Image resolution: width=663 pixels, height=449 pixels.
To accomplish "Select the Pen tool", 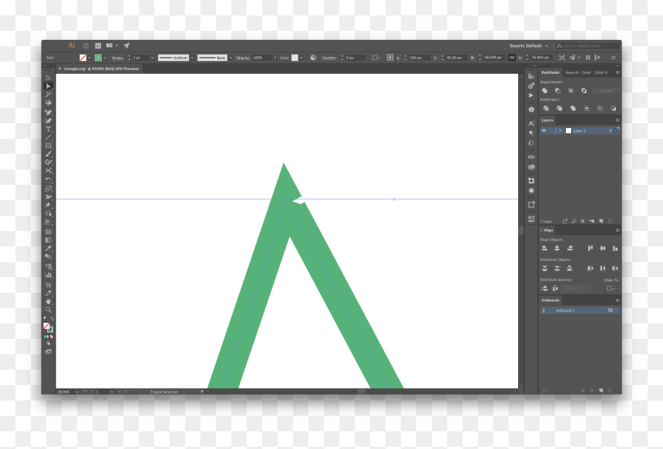I will (x=49, y=112).
